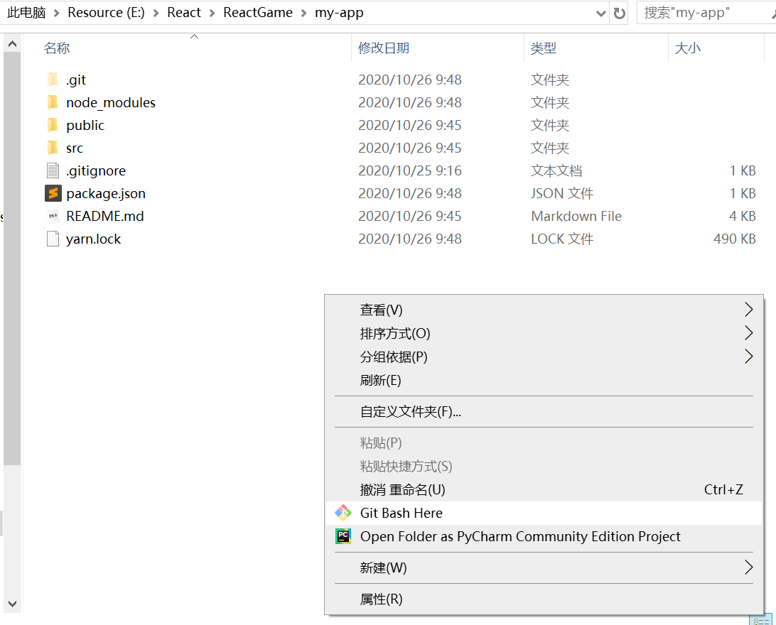Open the address bar history dropdown
The width and height of the screenshot is (776, 625).
(x=600, y=13)
